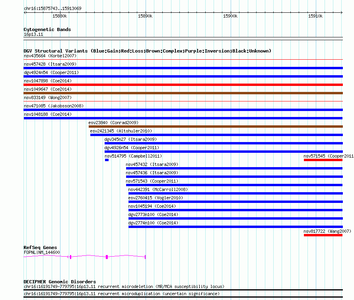Select nsv435664 (Korbel2007) thin red variant line
This screenshot has width=354, height=300.
tap(183, 60)
